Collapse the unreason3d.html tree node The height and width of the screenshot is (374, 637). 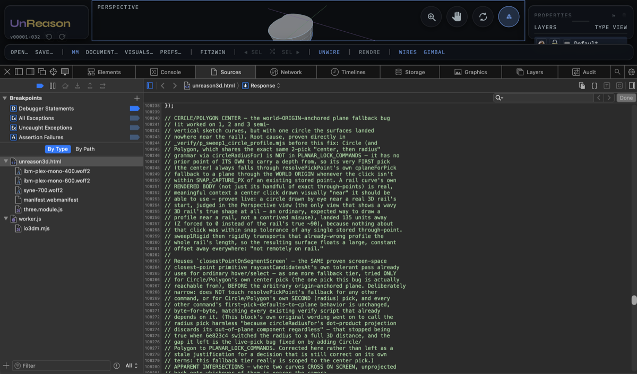click(5, 161)
